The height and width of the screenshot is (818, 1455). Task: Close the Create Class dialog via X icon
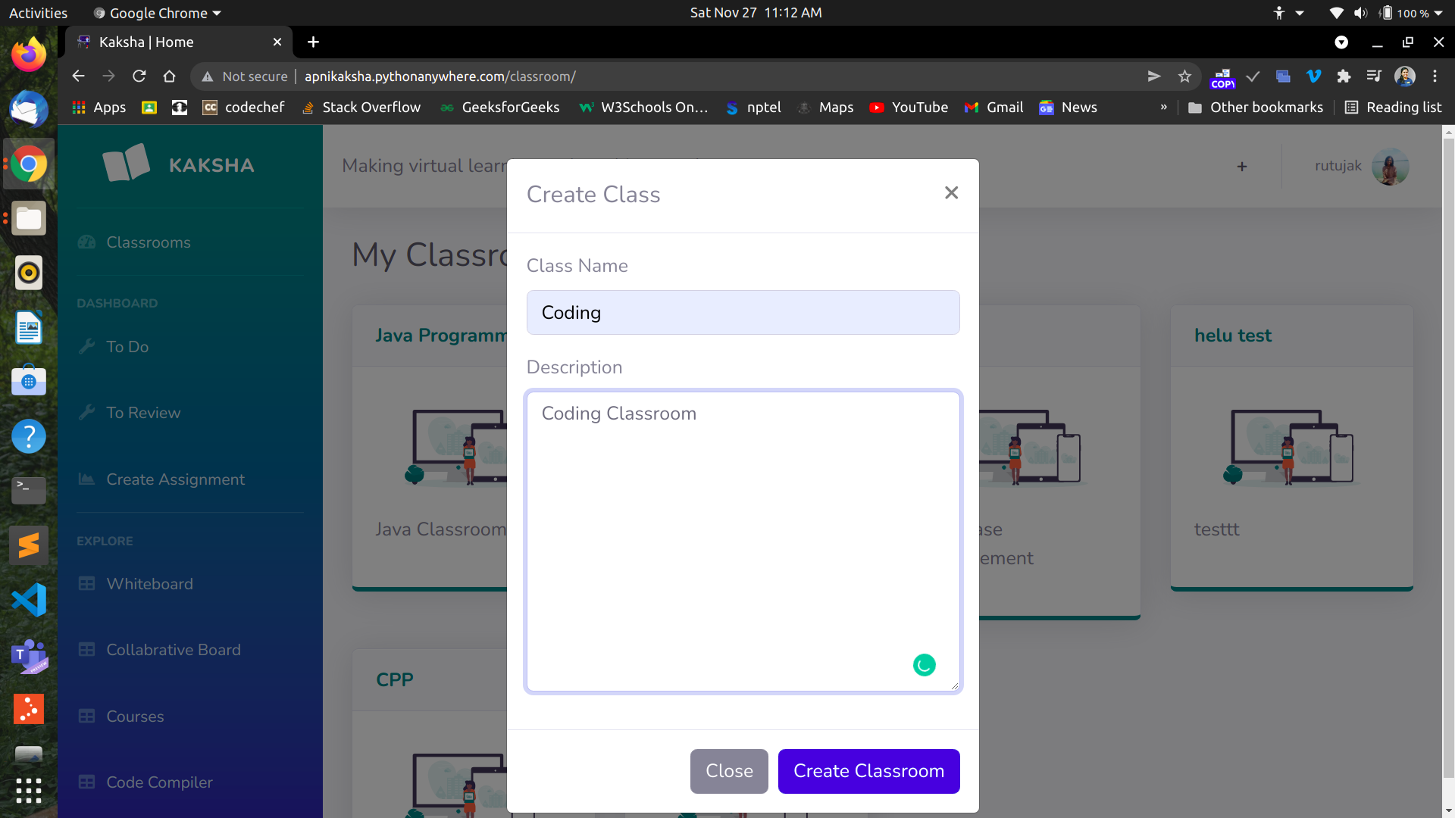(951, 193)
